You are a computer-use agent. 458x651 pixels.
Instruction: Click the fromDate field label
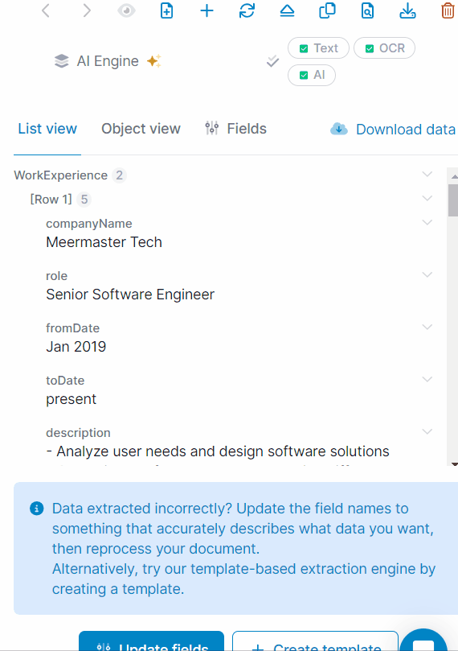72,328
